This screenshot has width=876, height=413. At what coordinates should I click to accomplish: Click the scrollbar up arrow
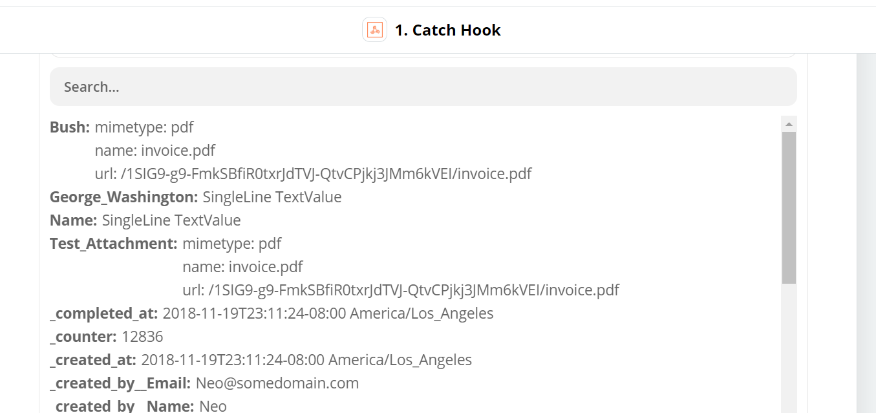(789, 123)
